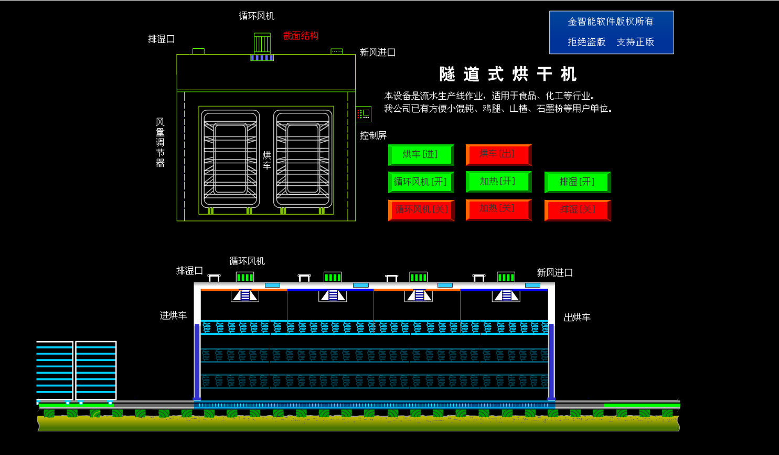Viewport: 779px width, 455px height.
Task: Click the 循环风机 label above the tunnel diagram
Action: 247,261
